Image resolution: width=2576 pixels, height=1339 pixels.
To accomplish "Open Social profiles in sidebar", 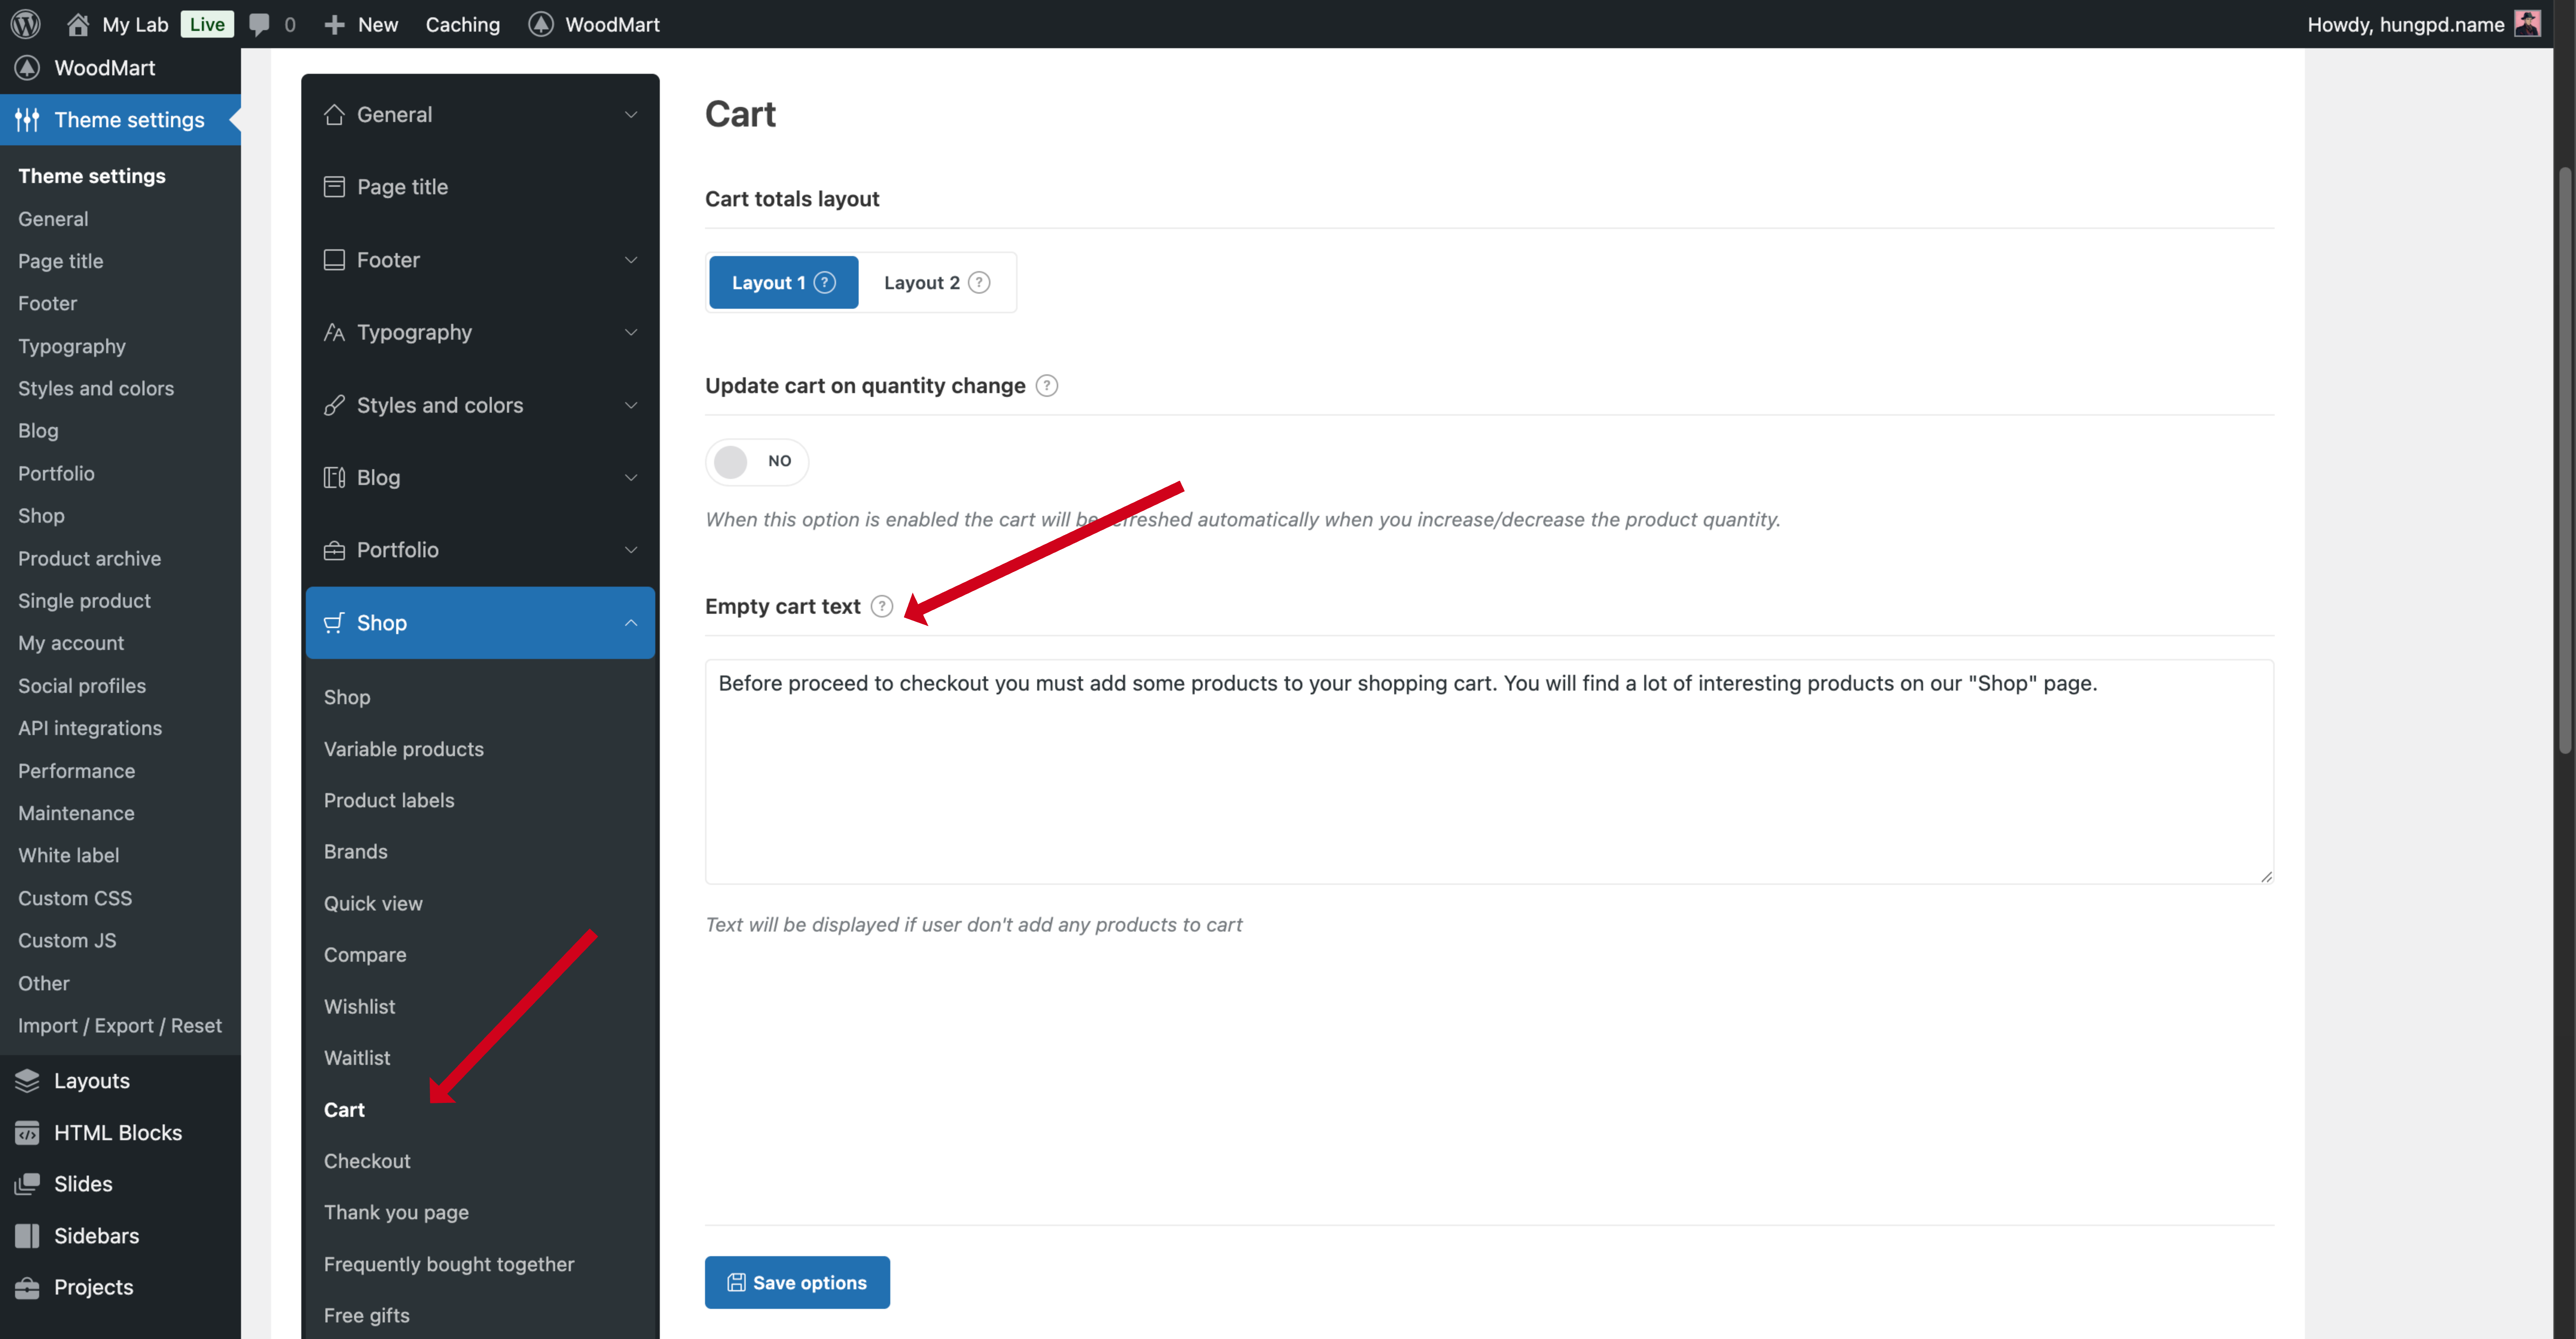I will (x=82, y=686).
